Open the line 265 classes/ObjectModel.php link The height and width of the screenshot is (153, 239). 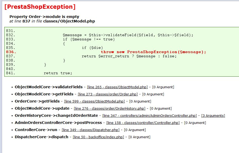[117, 87]
